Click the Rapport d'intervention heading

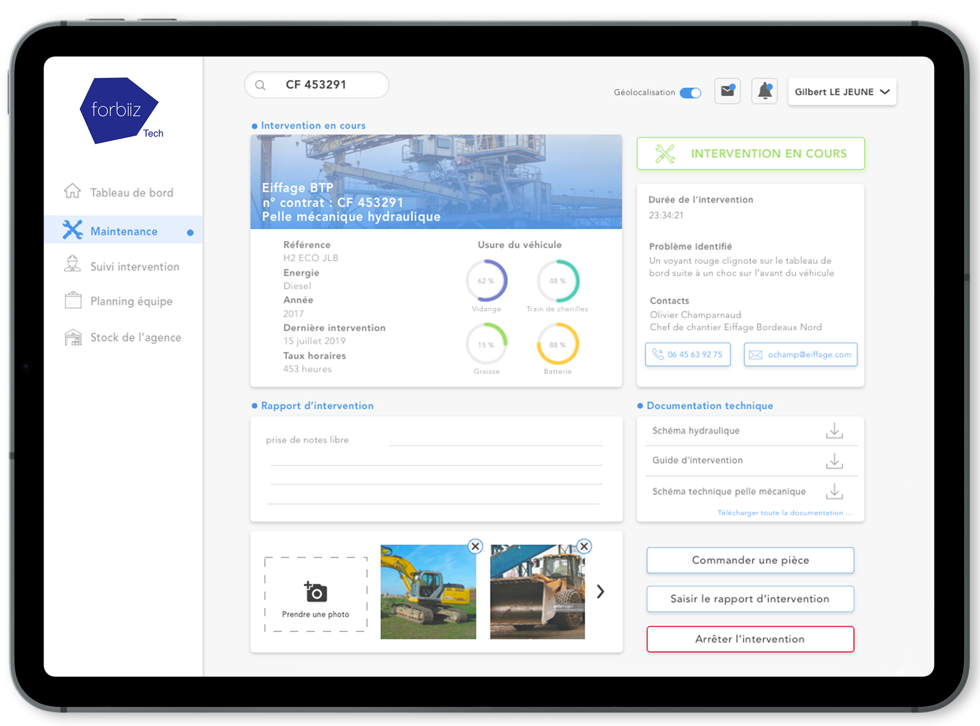point(317,405)
